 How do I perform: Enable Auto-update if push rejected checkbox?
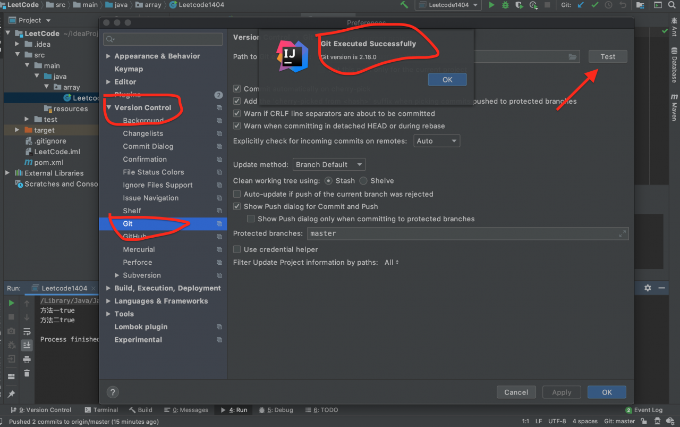pos(237,194)
